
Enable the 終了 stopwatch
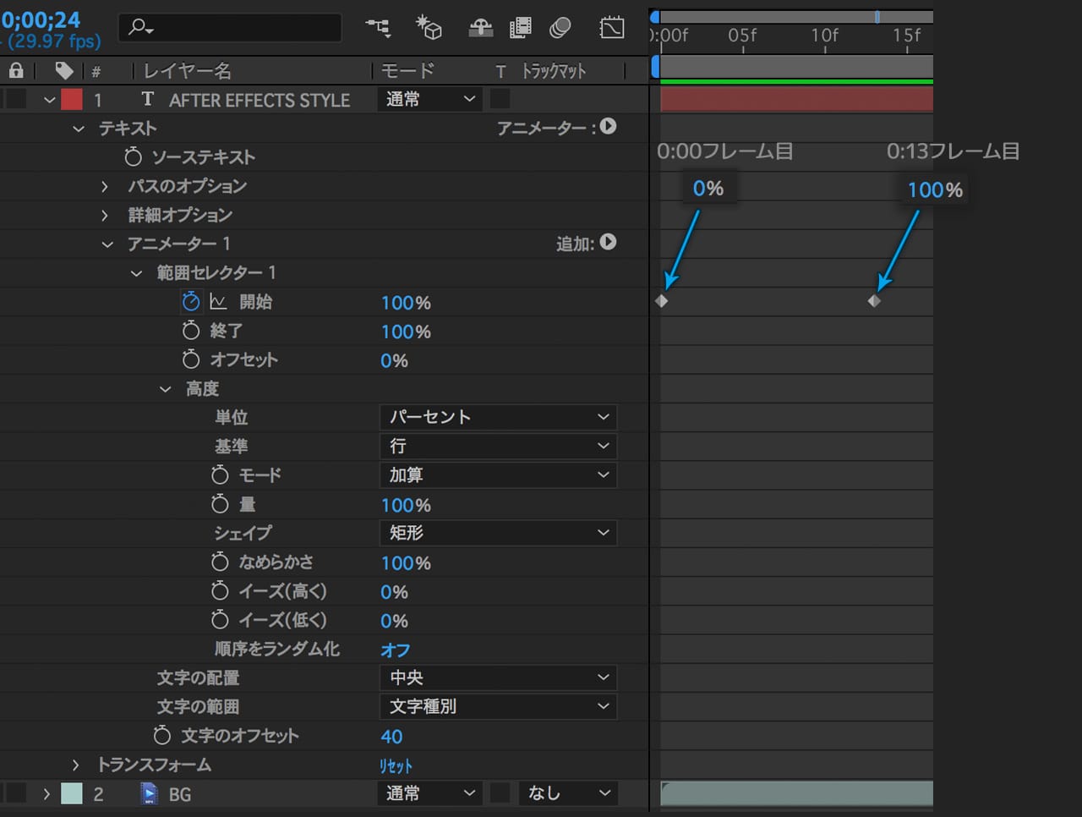tap(191, 331)
